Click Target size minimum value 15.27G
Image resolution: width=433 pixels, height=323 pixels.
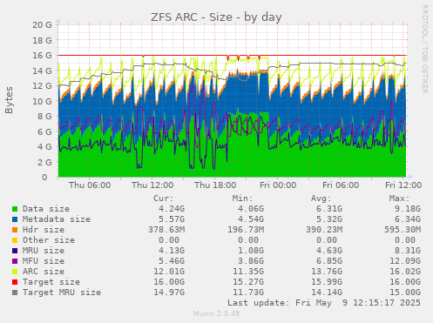pos(248,282)
